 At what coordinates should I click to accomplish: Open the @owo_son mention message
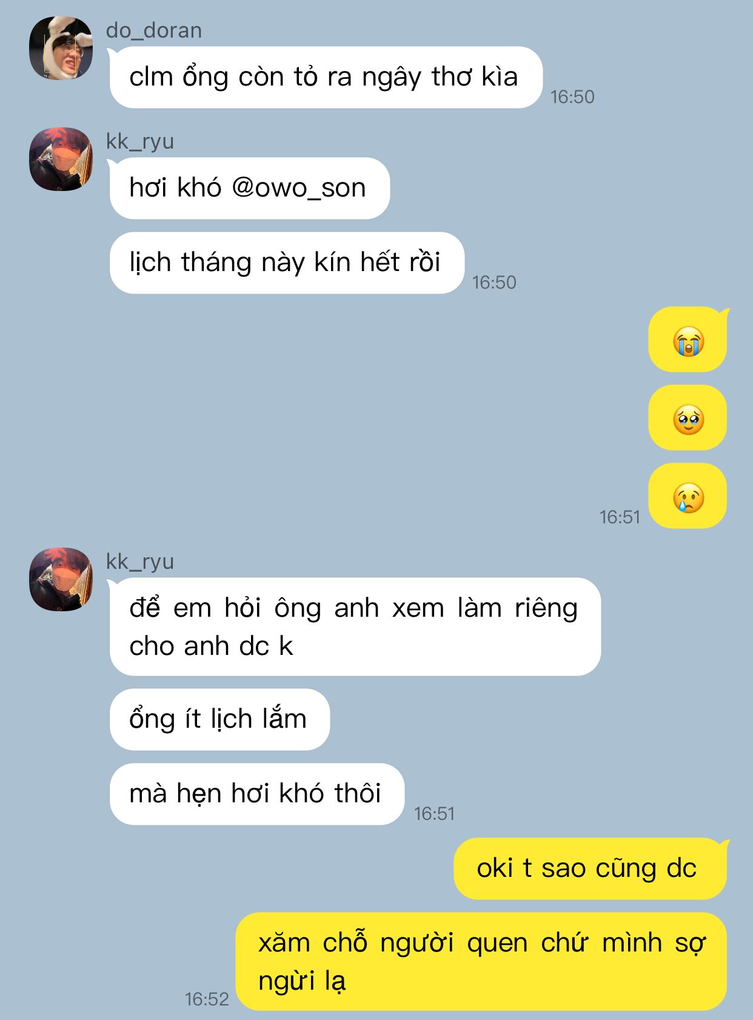click(x=249, y=188)
